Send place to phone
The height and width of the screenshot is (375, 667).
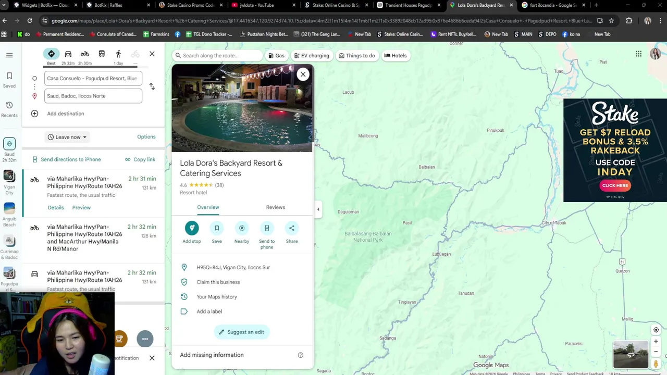267,235
